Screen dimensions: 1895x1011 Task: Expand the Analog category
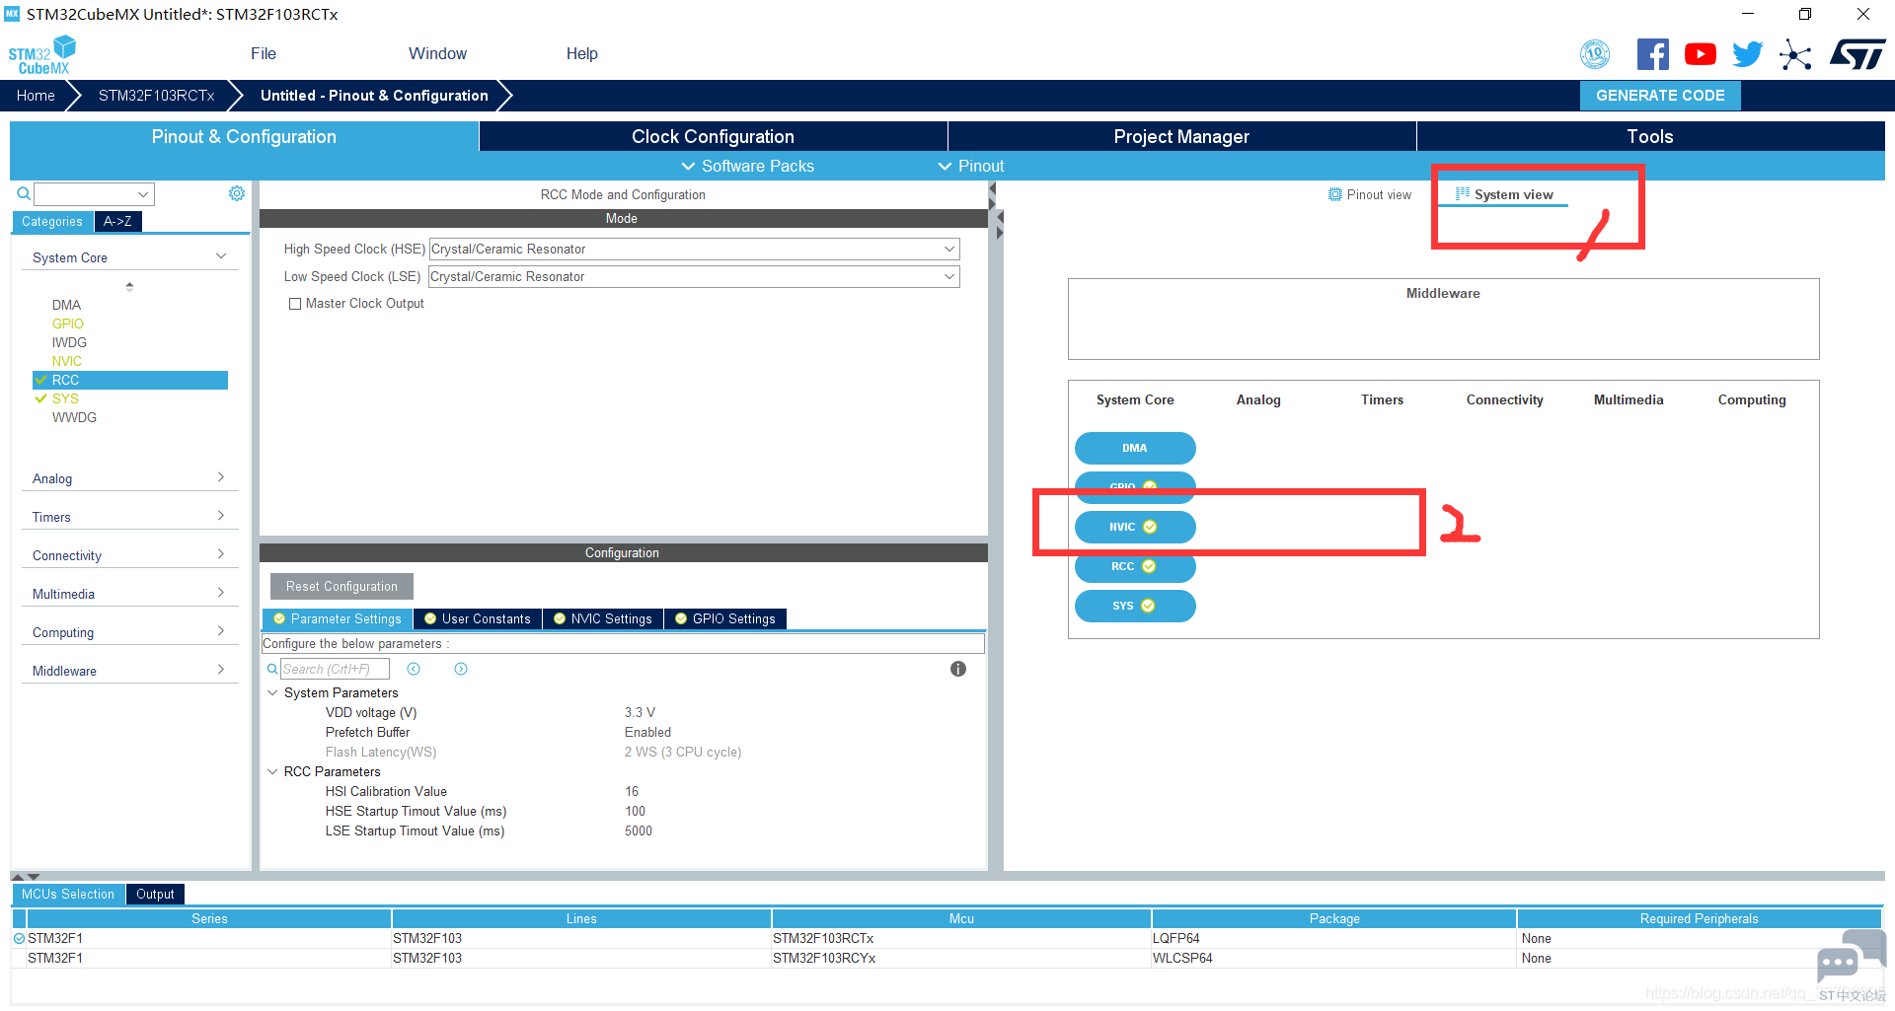[x=129, y=478]
